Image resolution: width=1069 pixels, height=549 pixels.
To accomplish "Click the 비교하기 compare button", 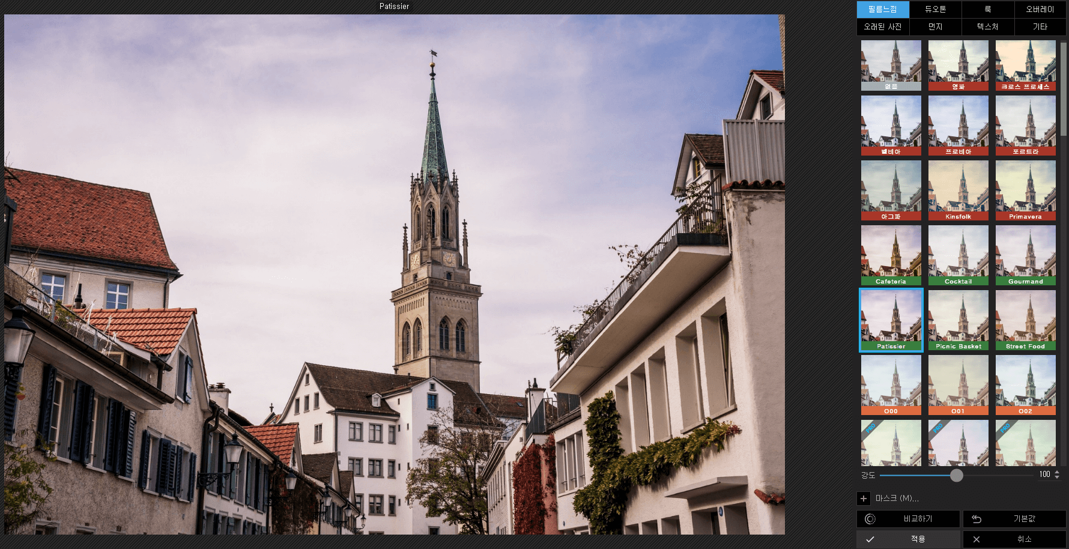I will 908,519.
